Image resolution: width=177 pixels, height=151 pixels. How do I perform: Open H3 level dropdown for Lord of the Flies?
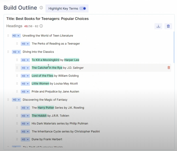pyautogui.click(x=25, y=76)
